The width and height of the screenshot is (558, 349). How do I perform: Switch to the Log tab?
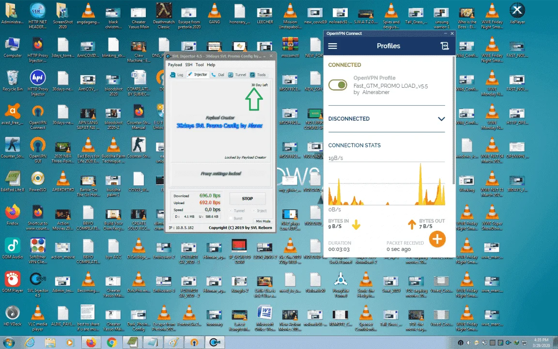click(x=177, y=75)
